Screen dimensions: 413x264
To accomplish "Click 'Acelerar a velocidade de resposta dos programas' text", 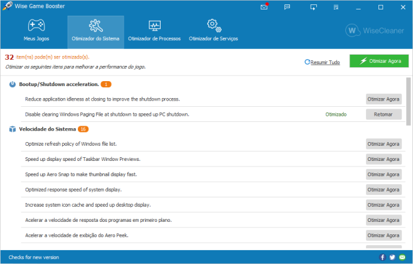I will tap(99, 220).
